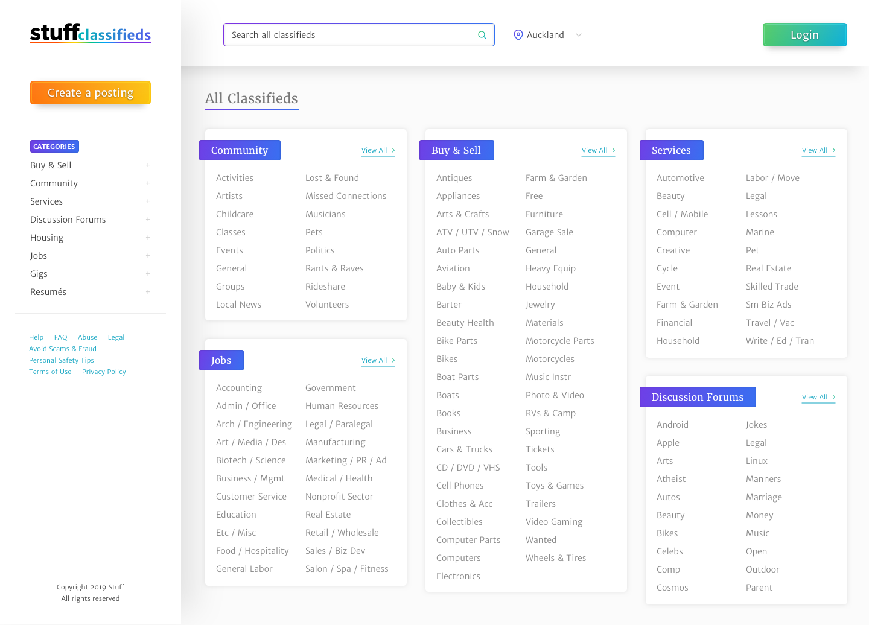869x625 pixels.
Task: Expand Resumés sidebar category plus icon
Action: click(147, 292)
